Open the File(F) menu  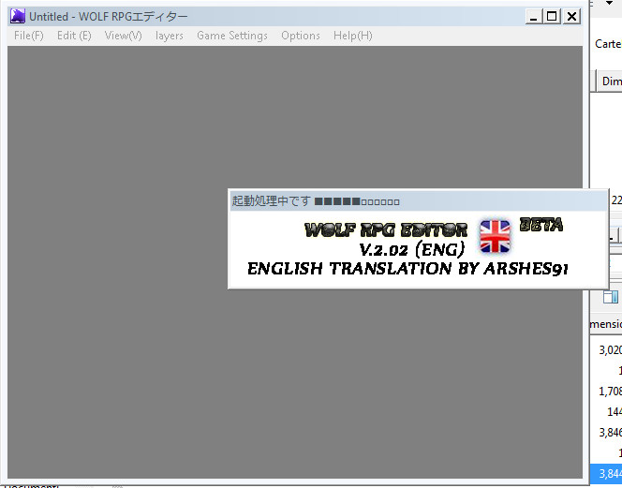coord(28,36)
